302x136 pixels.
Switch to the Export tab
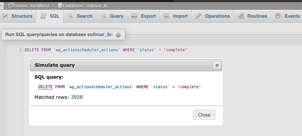[x=143, y=16]
